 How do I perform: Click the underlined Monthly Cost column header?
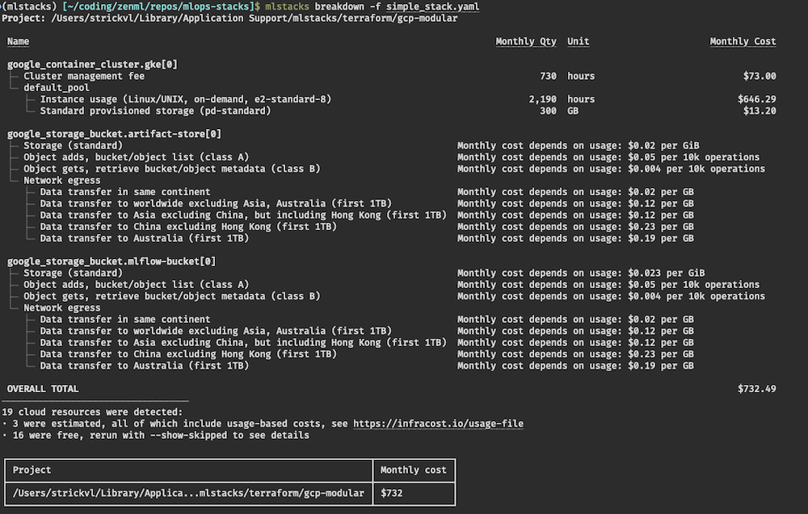[743, 41]
